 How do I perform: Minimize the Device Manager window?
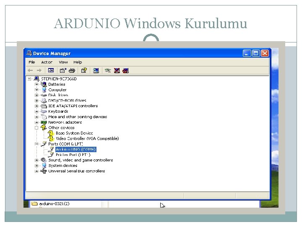pos(247,53)
